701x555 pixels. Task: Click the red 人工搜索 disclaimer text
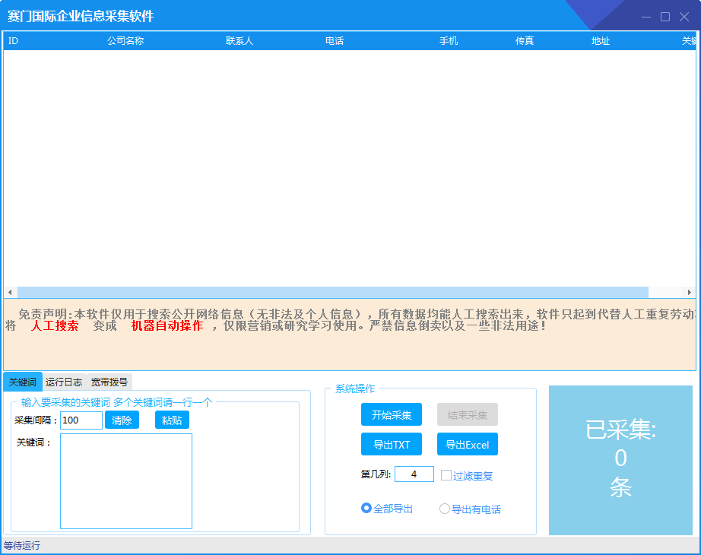(55, 325)
